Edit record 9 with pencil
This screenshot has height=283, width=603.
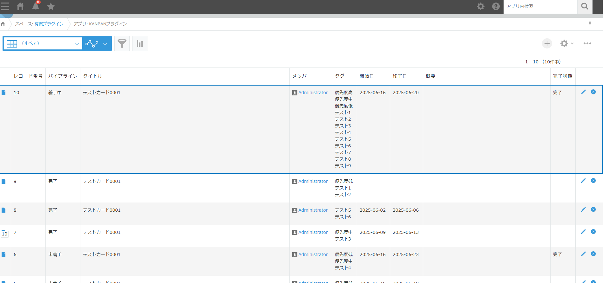[583, 181]
